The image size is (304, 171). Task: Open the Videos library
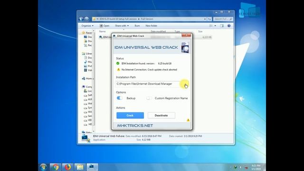[x=88, y=70]
